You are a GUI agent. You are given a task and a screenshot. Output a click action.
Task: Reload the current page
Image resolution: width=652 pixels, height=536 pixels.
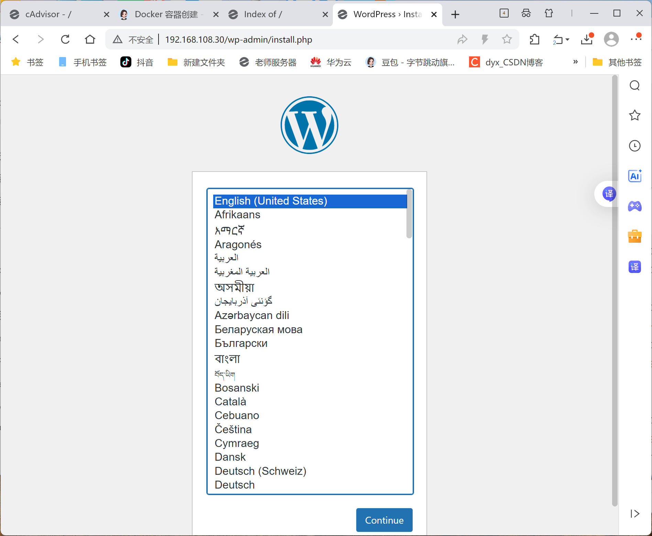coord(65,39)
